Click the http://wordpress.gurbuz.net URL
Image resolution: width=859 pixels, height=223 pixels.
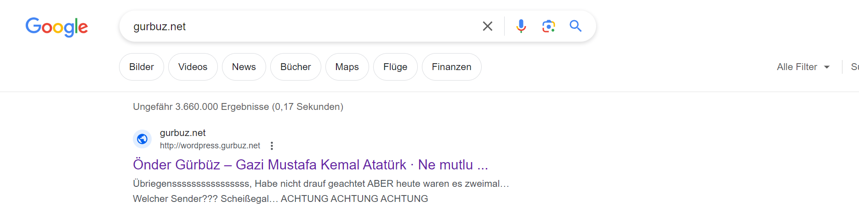pyautogui.click(x=210, y=146)
